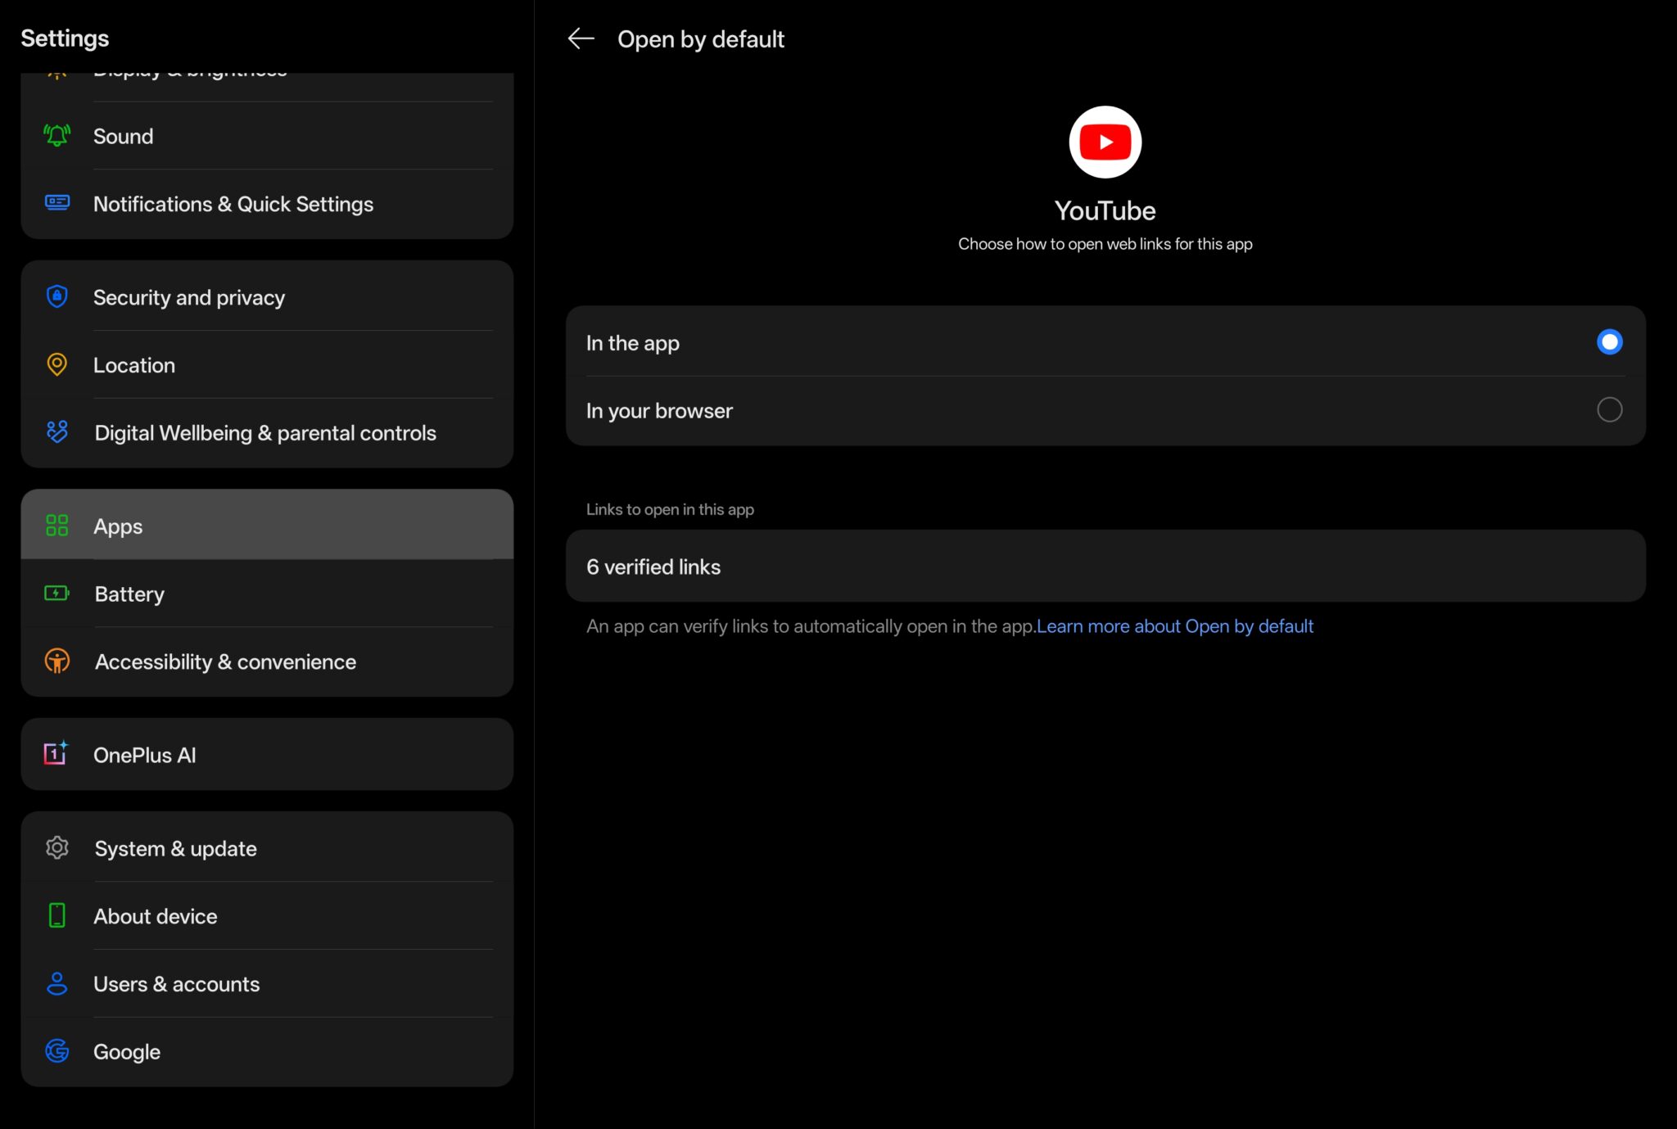Screen dimensions: 1677x1129
Task: Click the Google logo icon
Action: [x=57, y=1050]
